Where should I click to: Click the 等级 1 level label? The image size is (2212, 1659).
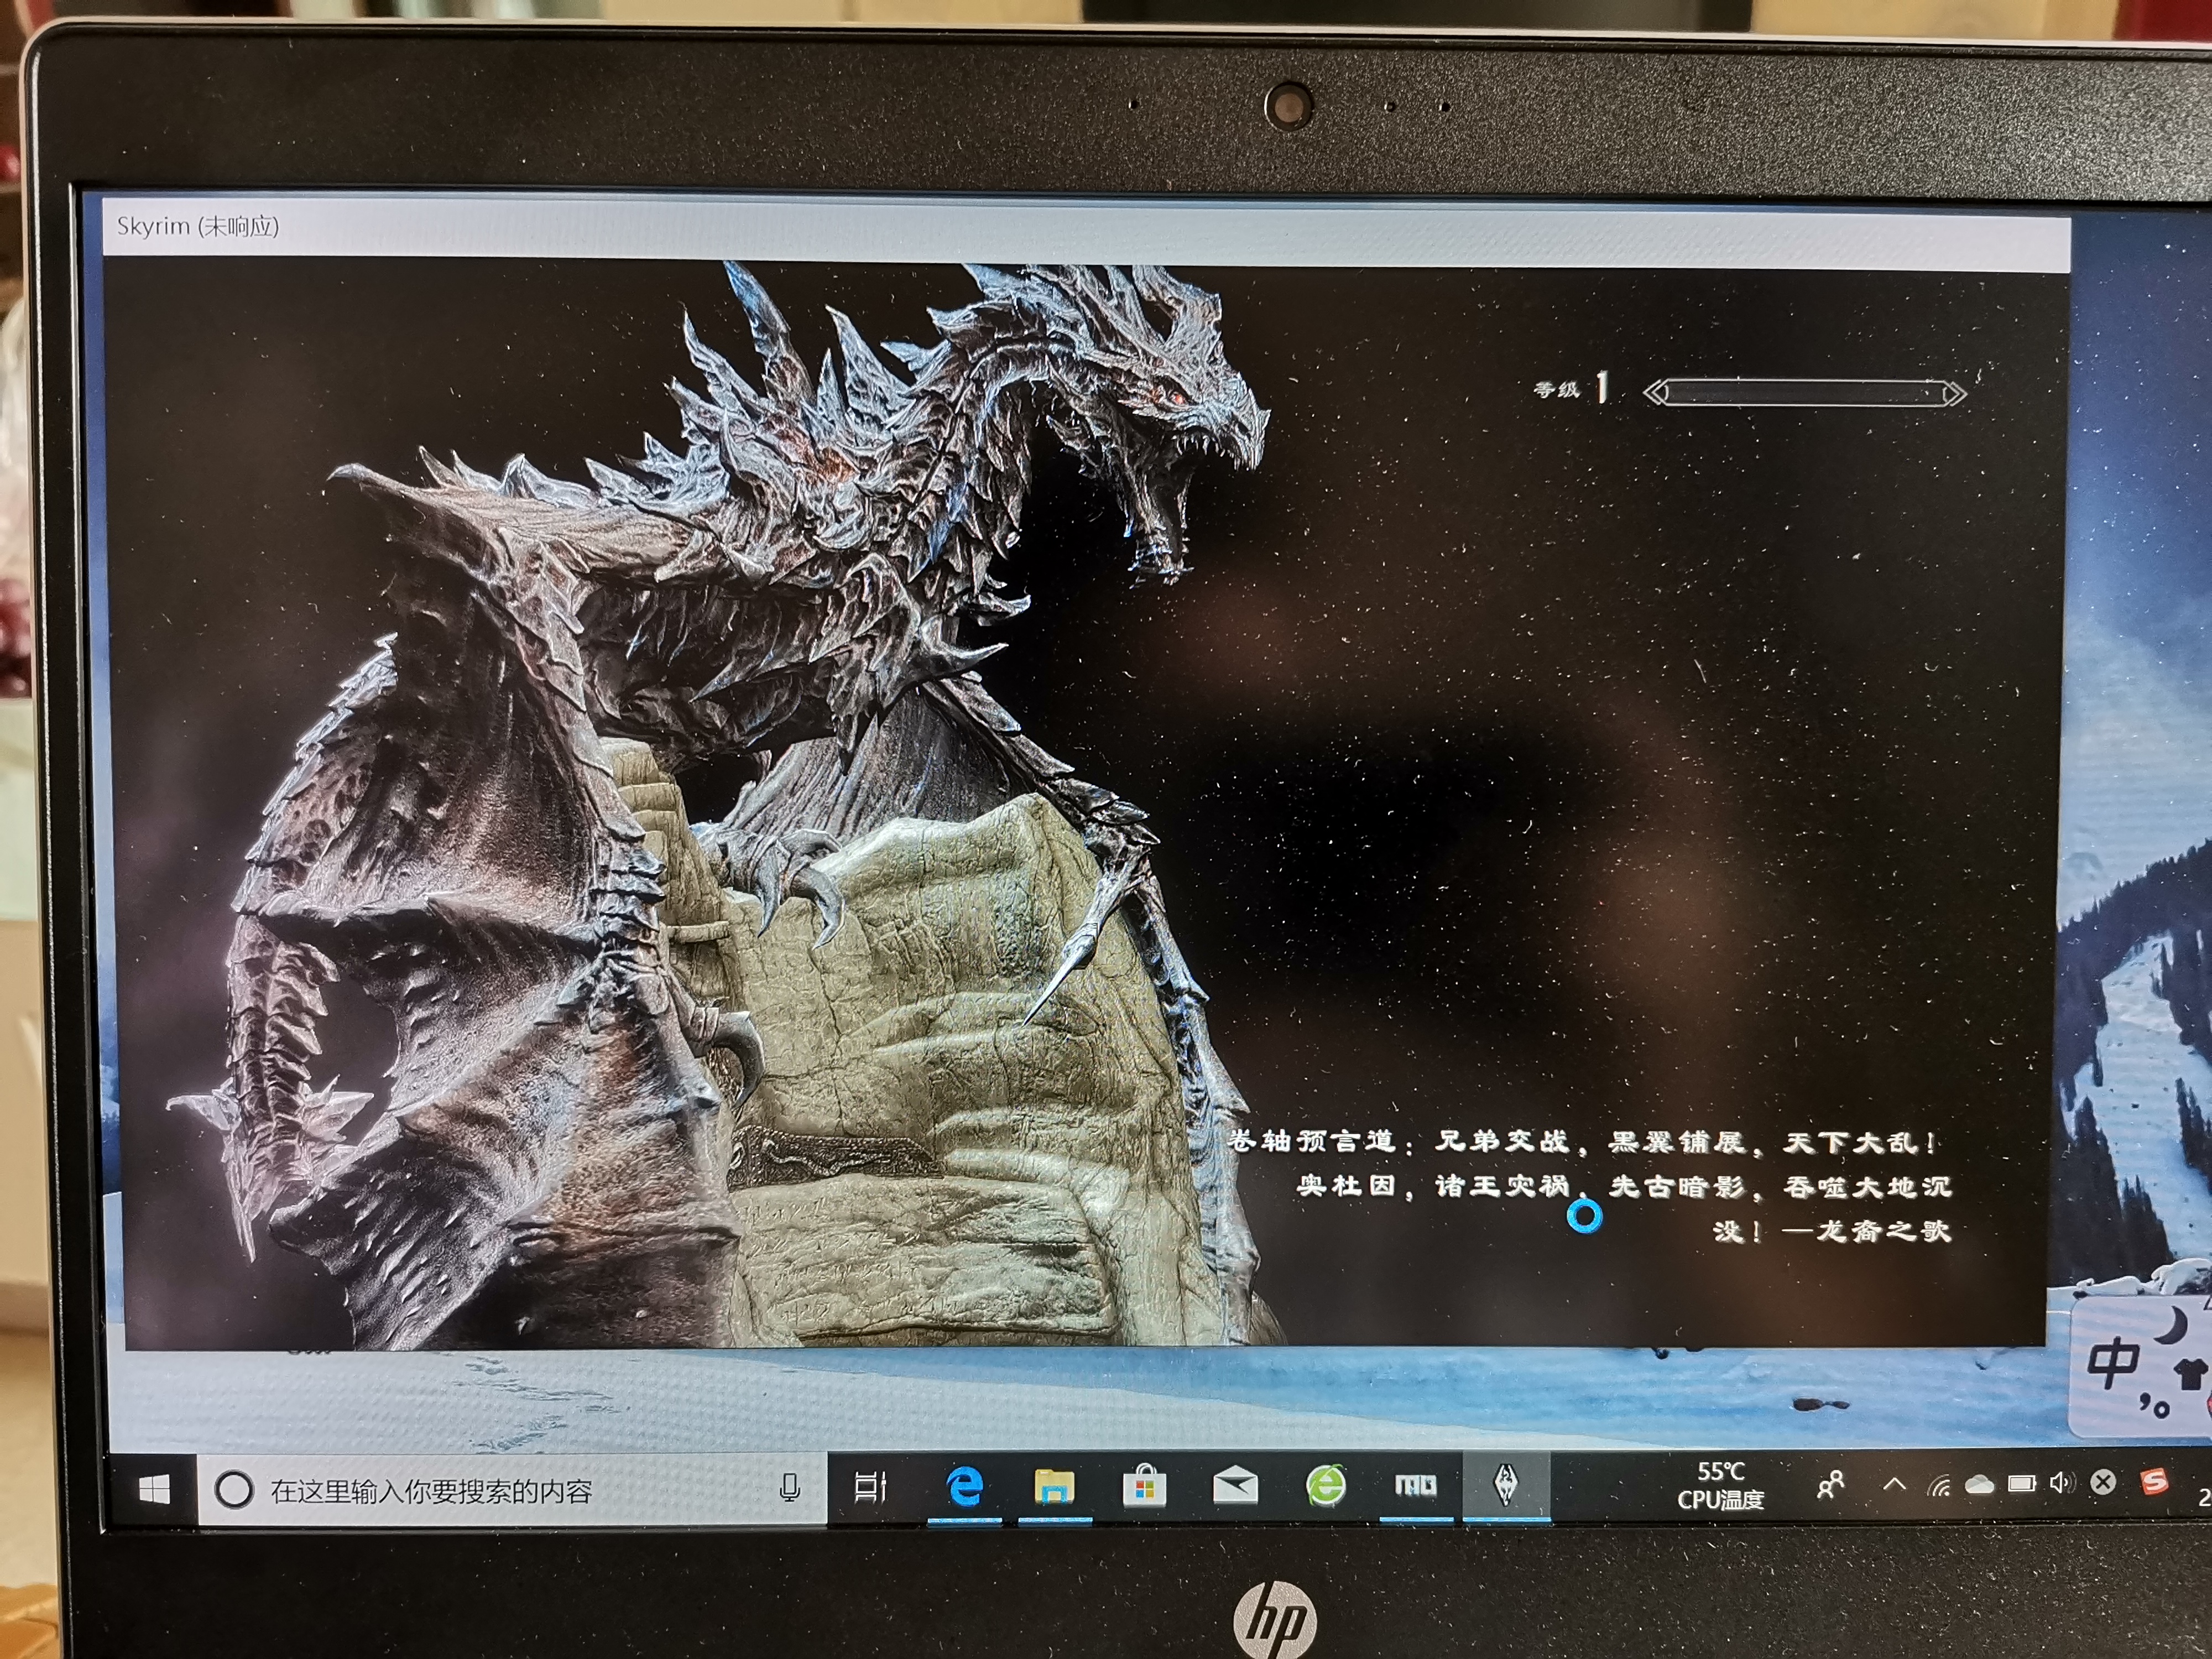point(1571,389)
